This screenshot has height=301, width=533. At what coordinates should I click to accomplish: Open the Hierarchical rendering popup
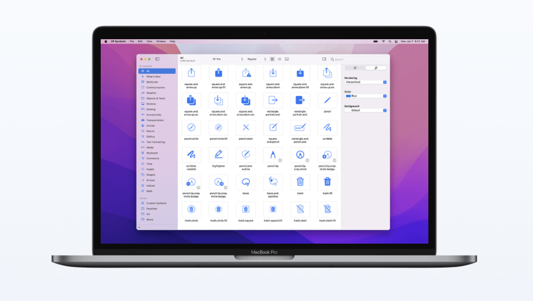pyautogui.click(x=365, y=82)
